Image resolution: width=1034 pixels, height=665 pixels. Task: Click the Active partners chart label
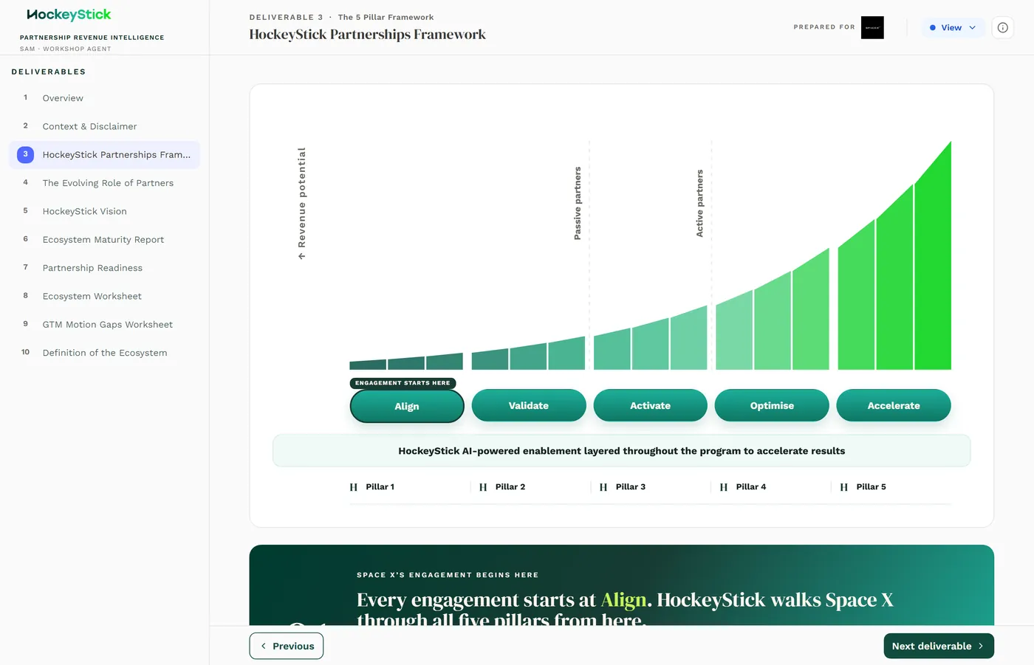point(699,203)
